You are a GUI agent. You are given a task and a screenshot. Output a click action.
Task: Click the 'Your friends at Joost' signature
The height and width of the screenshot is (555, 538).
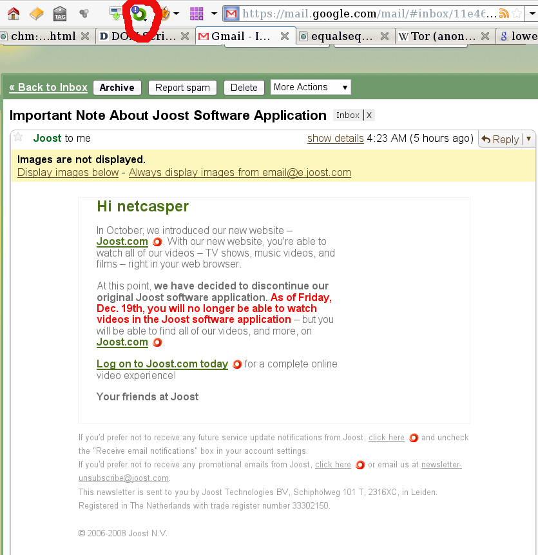pyautogui.click(x=148, y=396)
